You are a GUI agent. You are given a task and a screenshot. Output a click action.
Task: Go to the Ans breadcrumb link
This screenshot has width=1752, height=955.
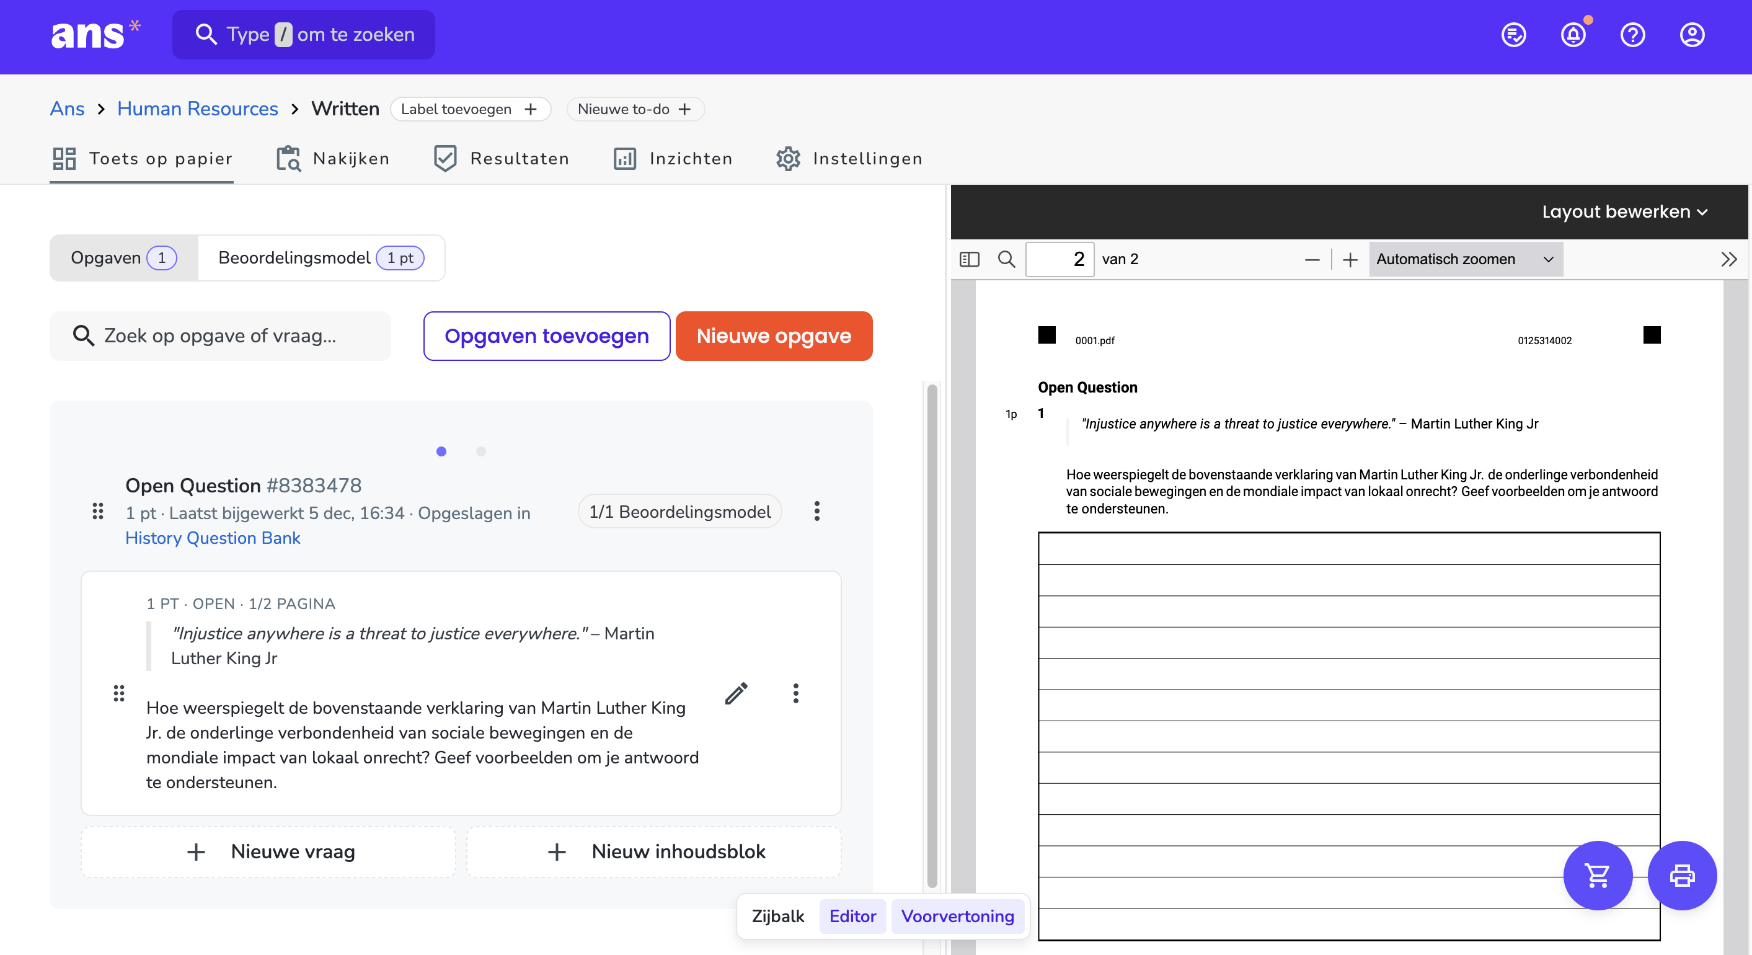[x=67, y=108]
